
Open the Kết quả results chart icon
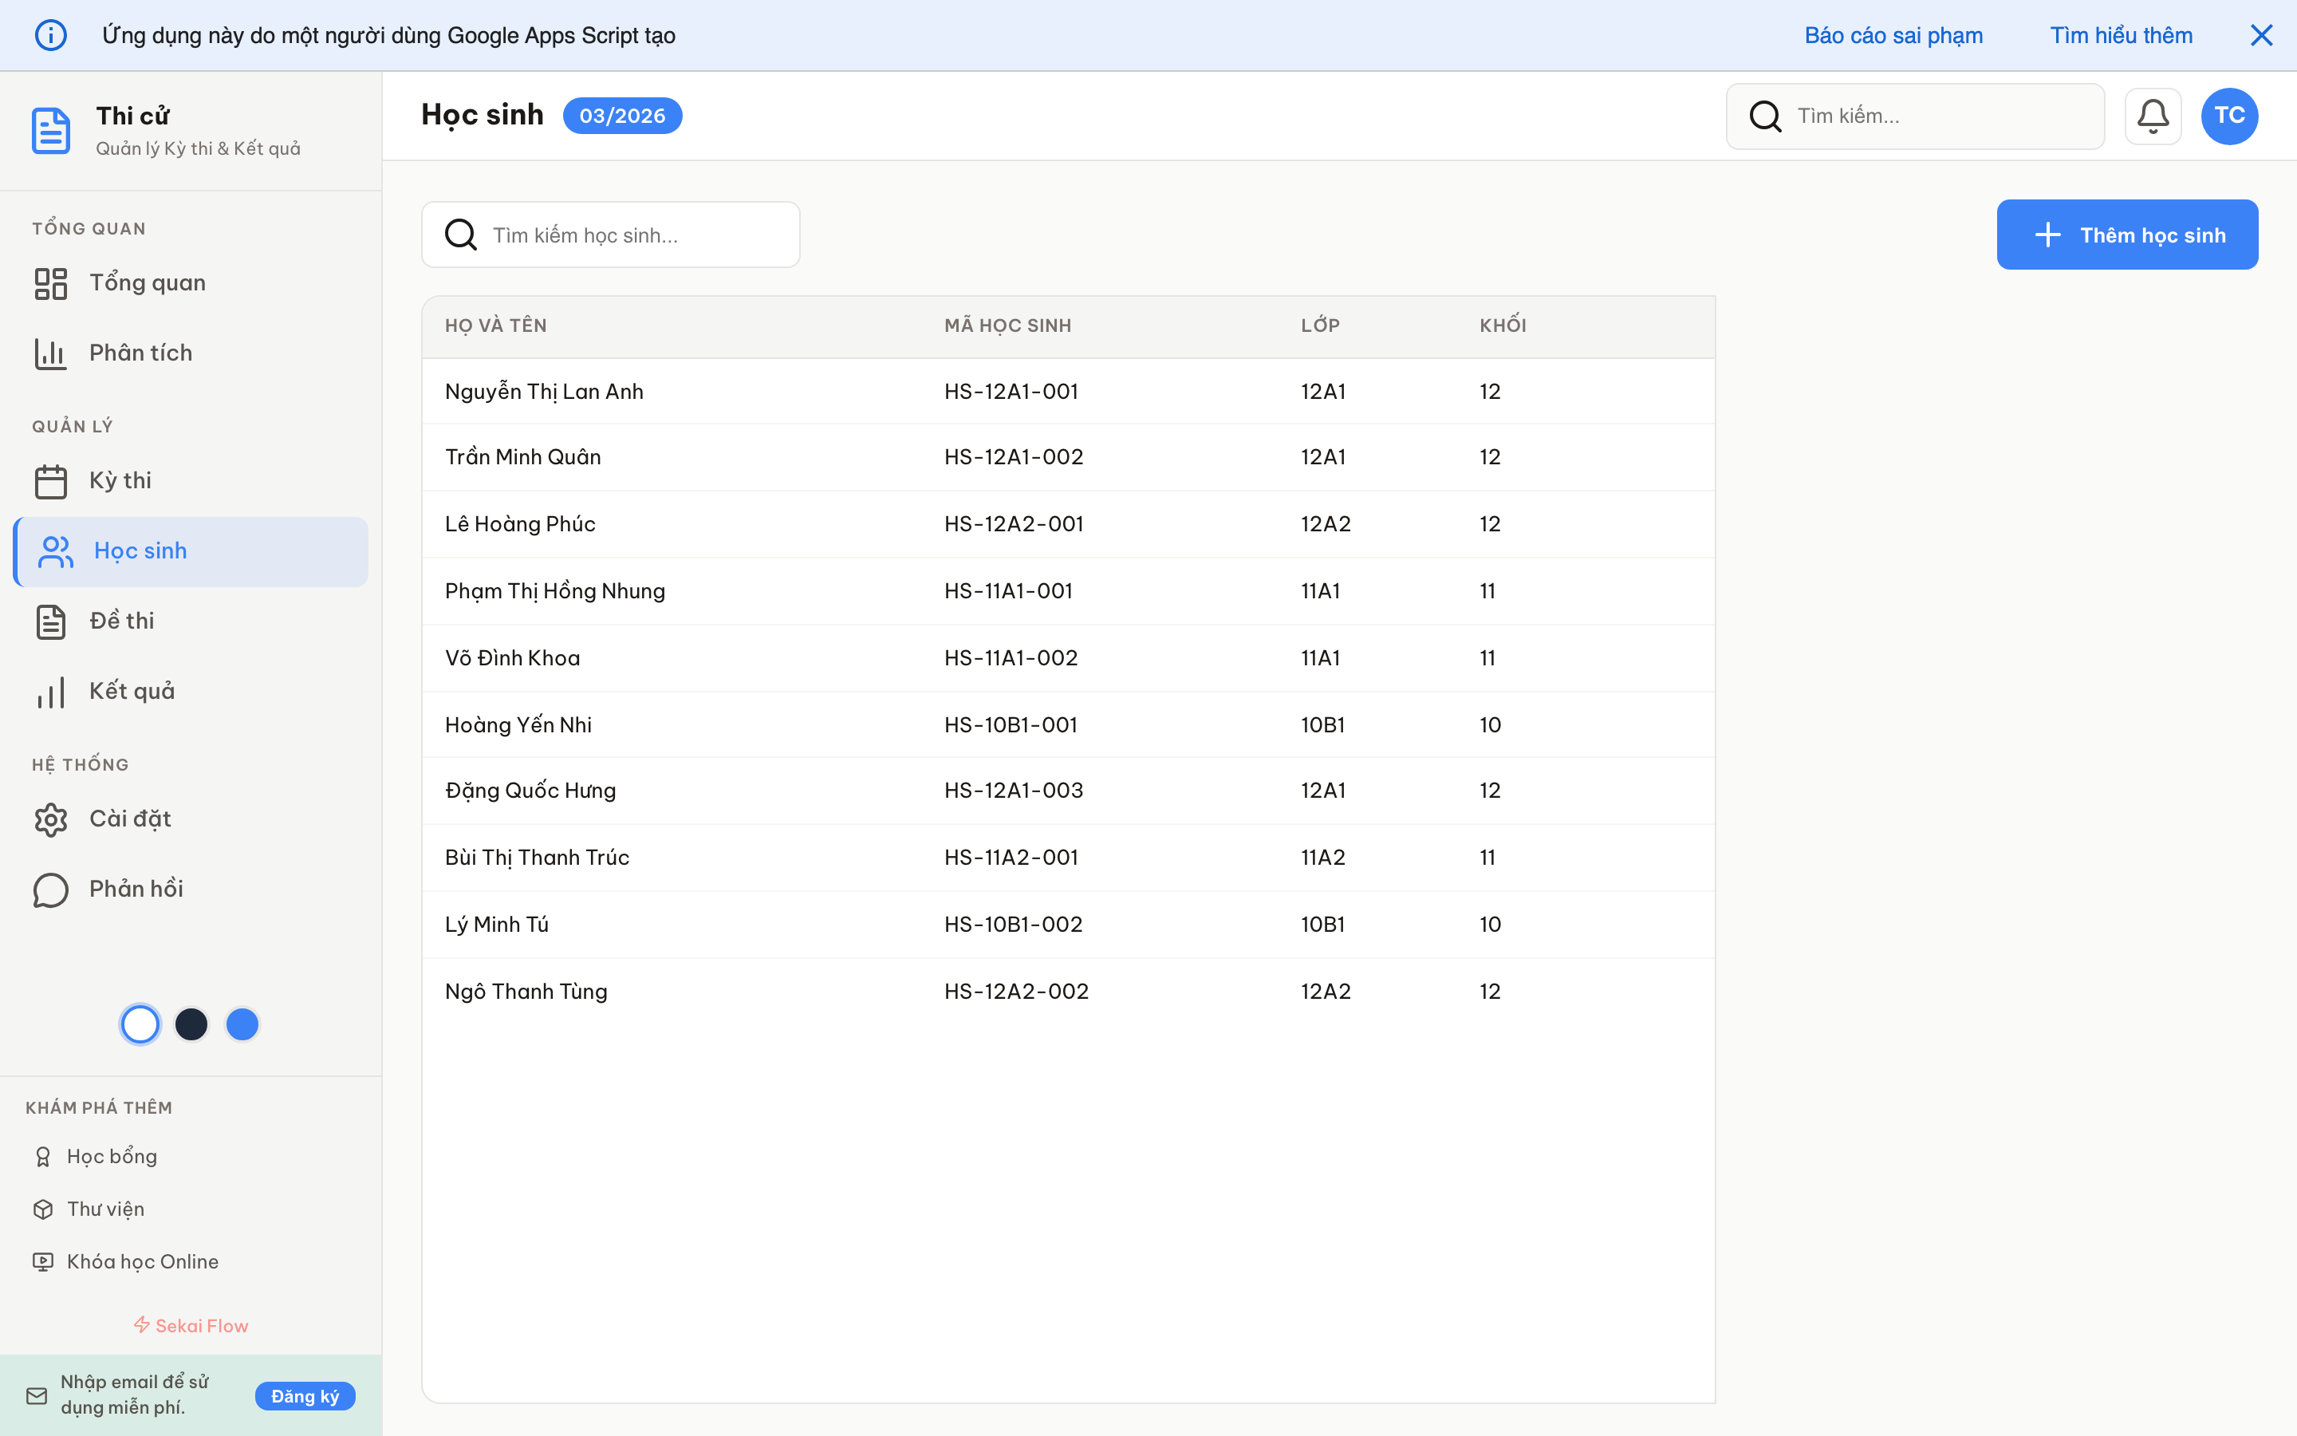tap(51, 692)
